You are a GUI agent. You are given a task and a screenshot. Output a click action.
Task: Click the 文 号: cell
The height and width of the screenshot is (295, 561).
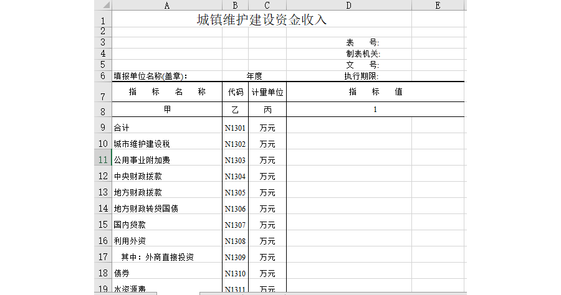coord(349,65)
